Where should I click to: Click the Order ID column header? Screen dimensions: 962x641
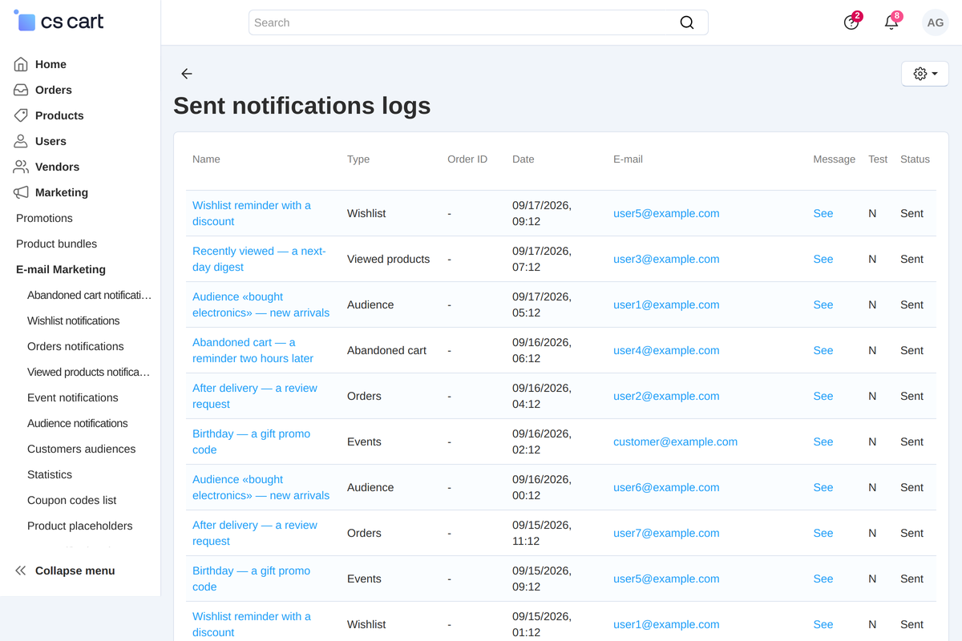(x=467, y=159)
